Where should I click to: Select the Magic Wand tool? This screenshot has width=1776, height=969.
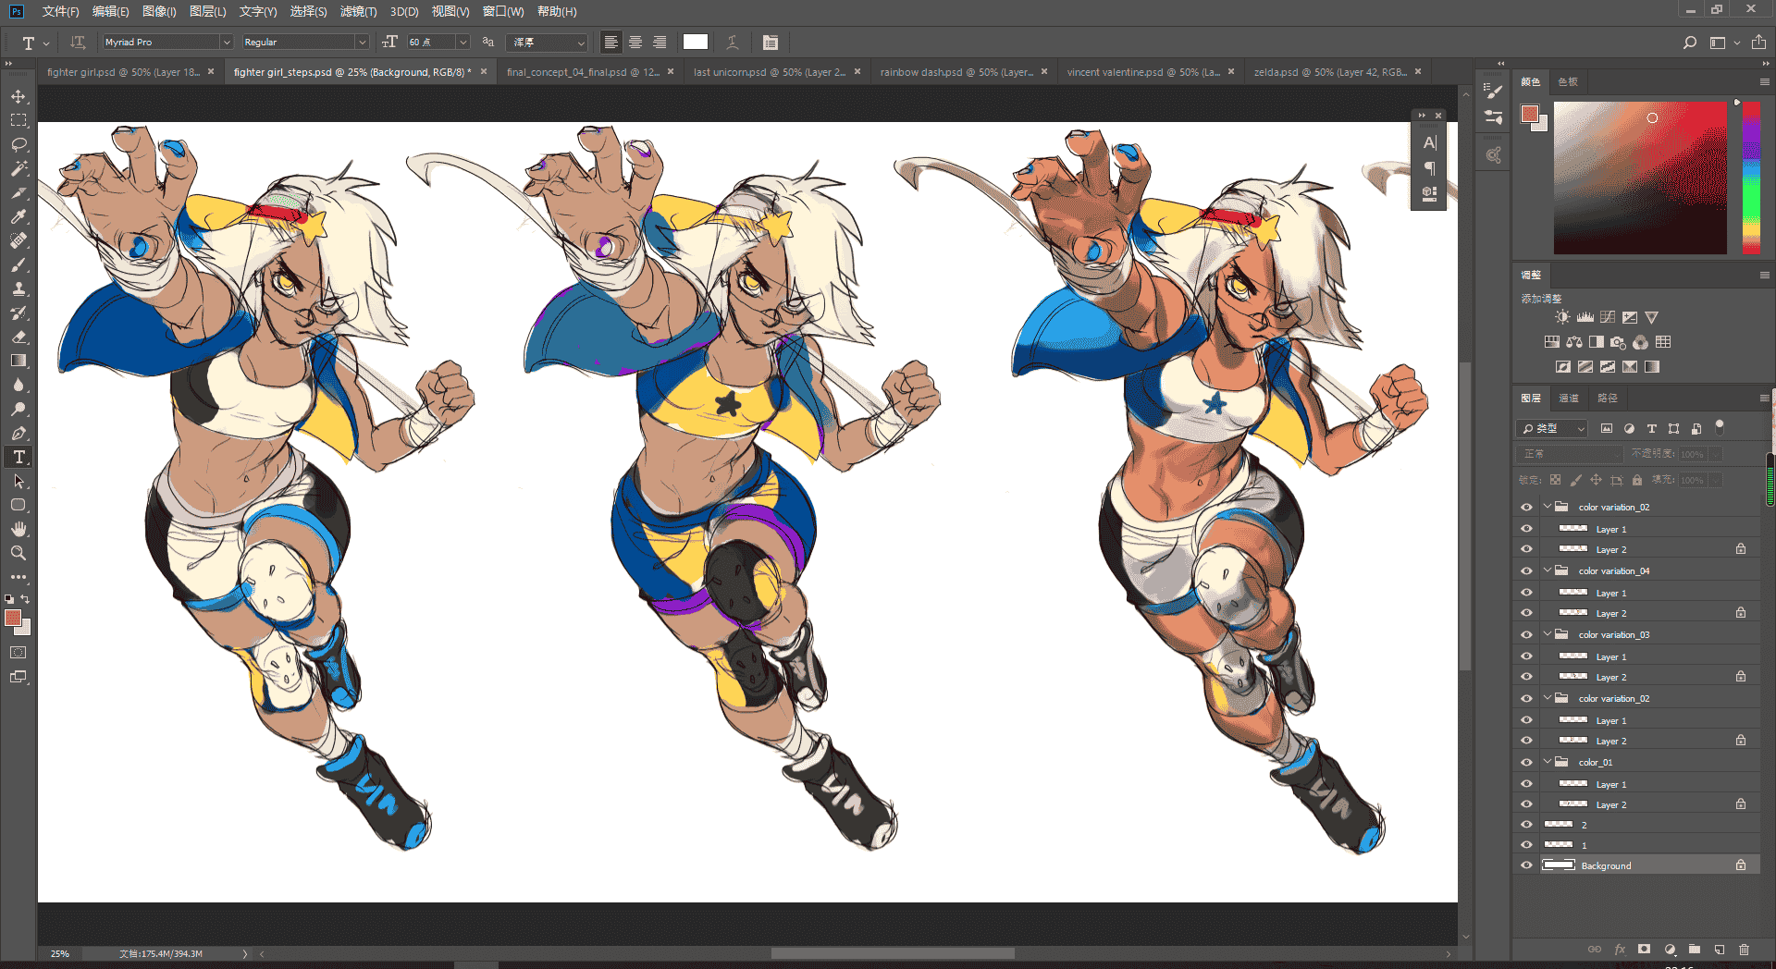[18, 169]
